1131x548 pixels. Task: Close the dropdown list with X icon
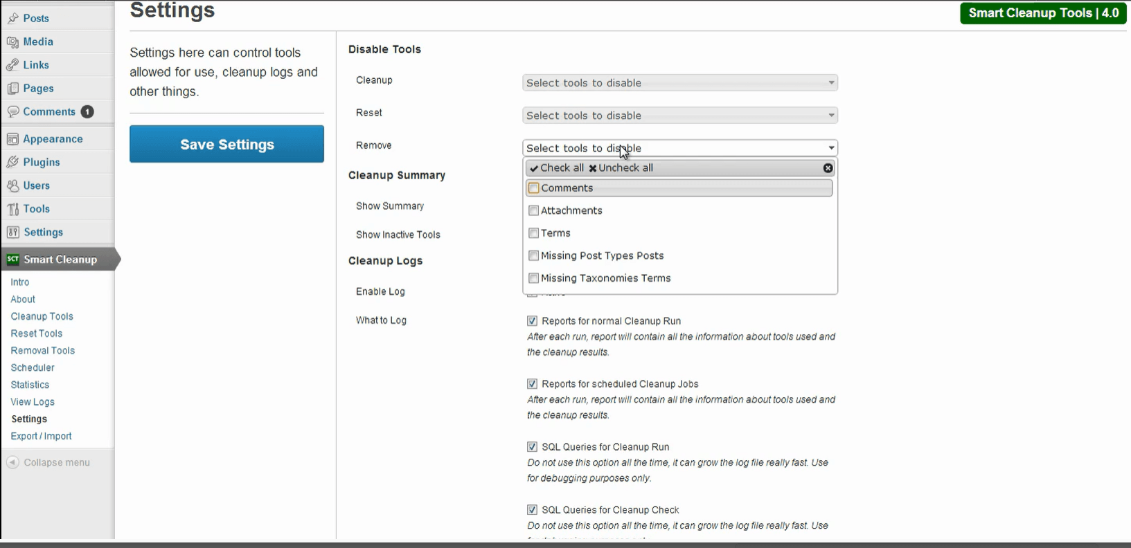coord(828,168)
